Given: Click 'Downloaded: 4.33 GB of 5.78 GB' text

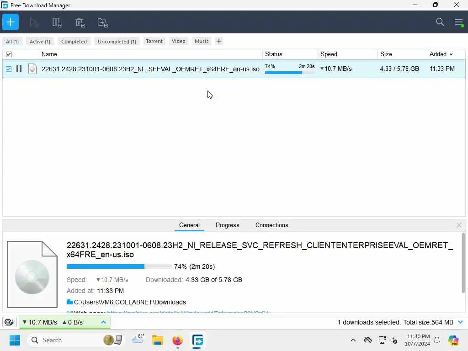Looking at the screenshot, I should 194,280.
